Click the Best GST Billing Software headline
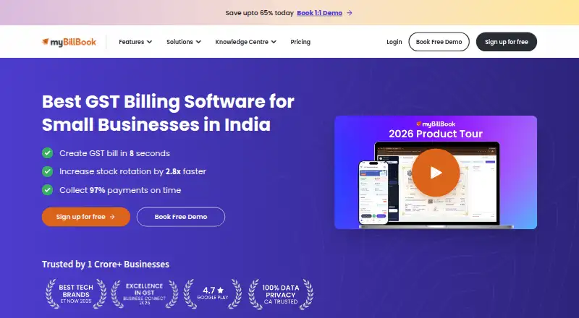 (168, 113)
